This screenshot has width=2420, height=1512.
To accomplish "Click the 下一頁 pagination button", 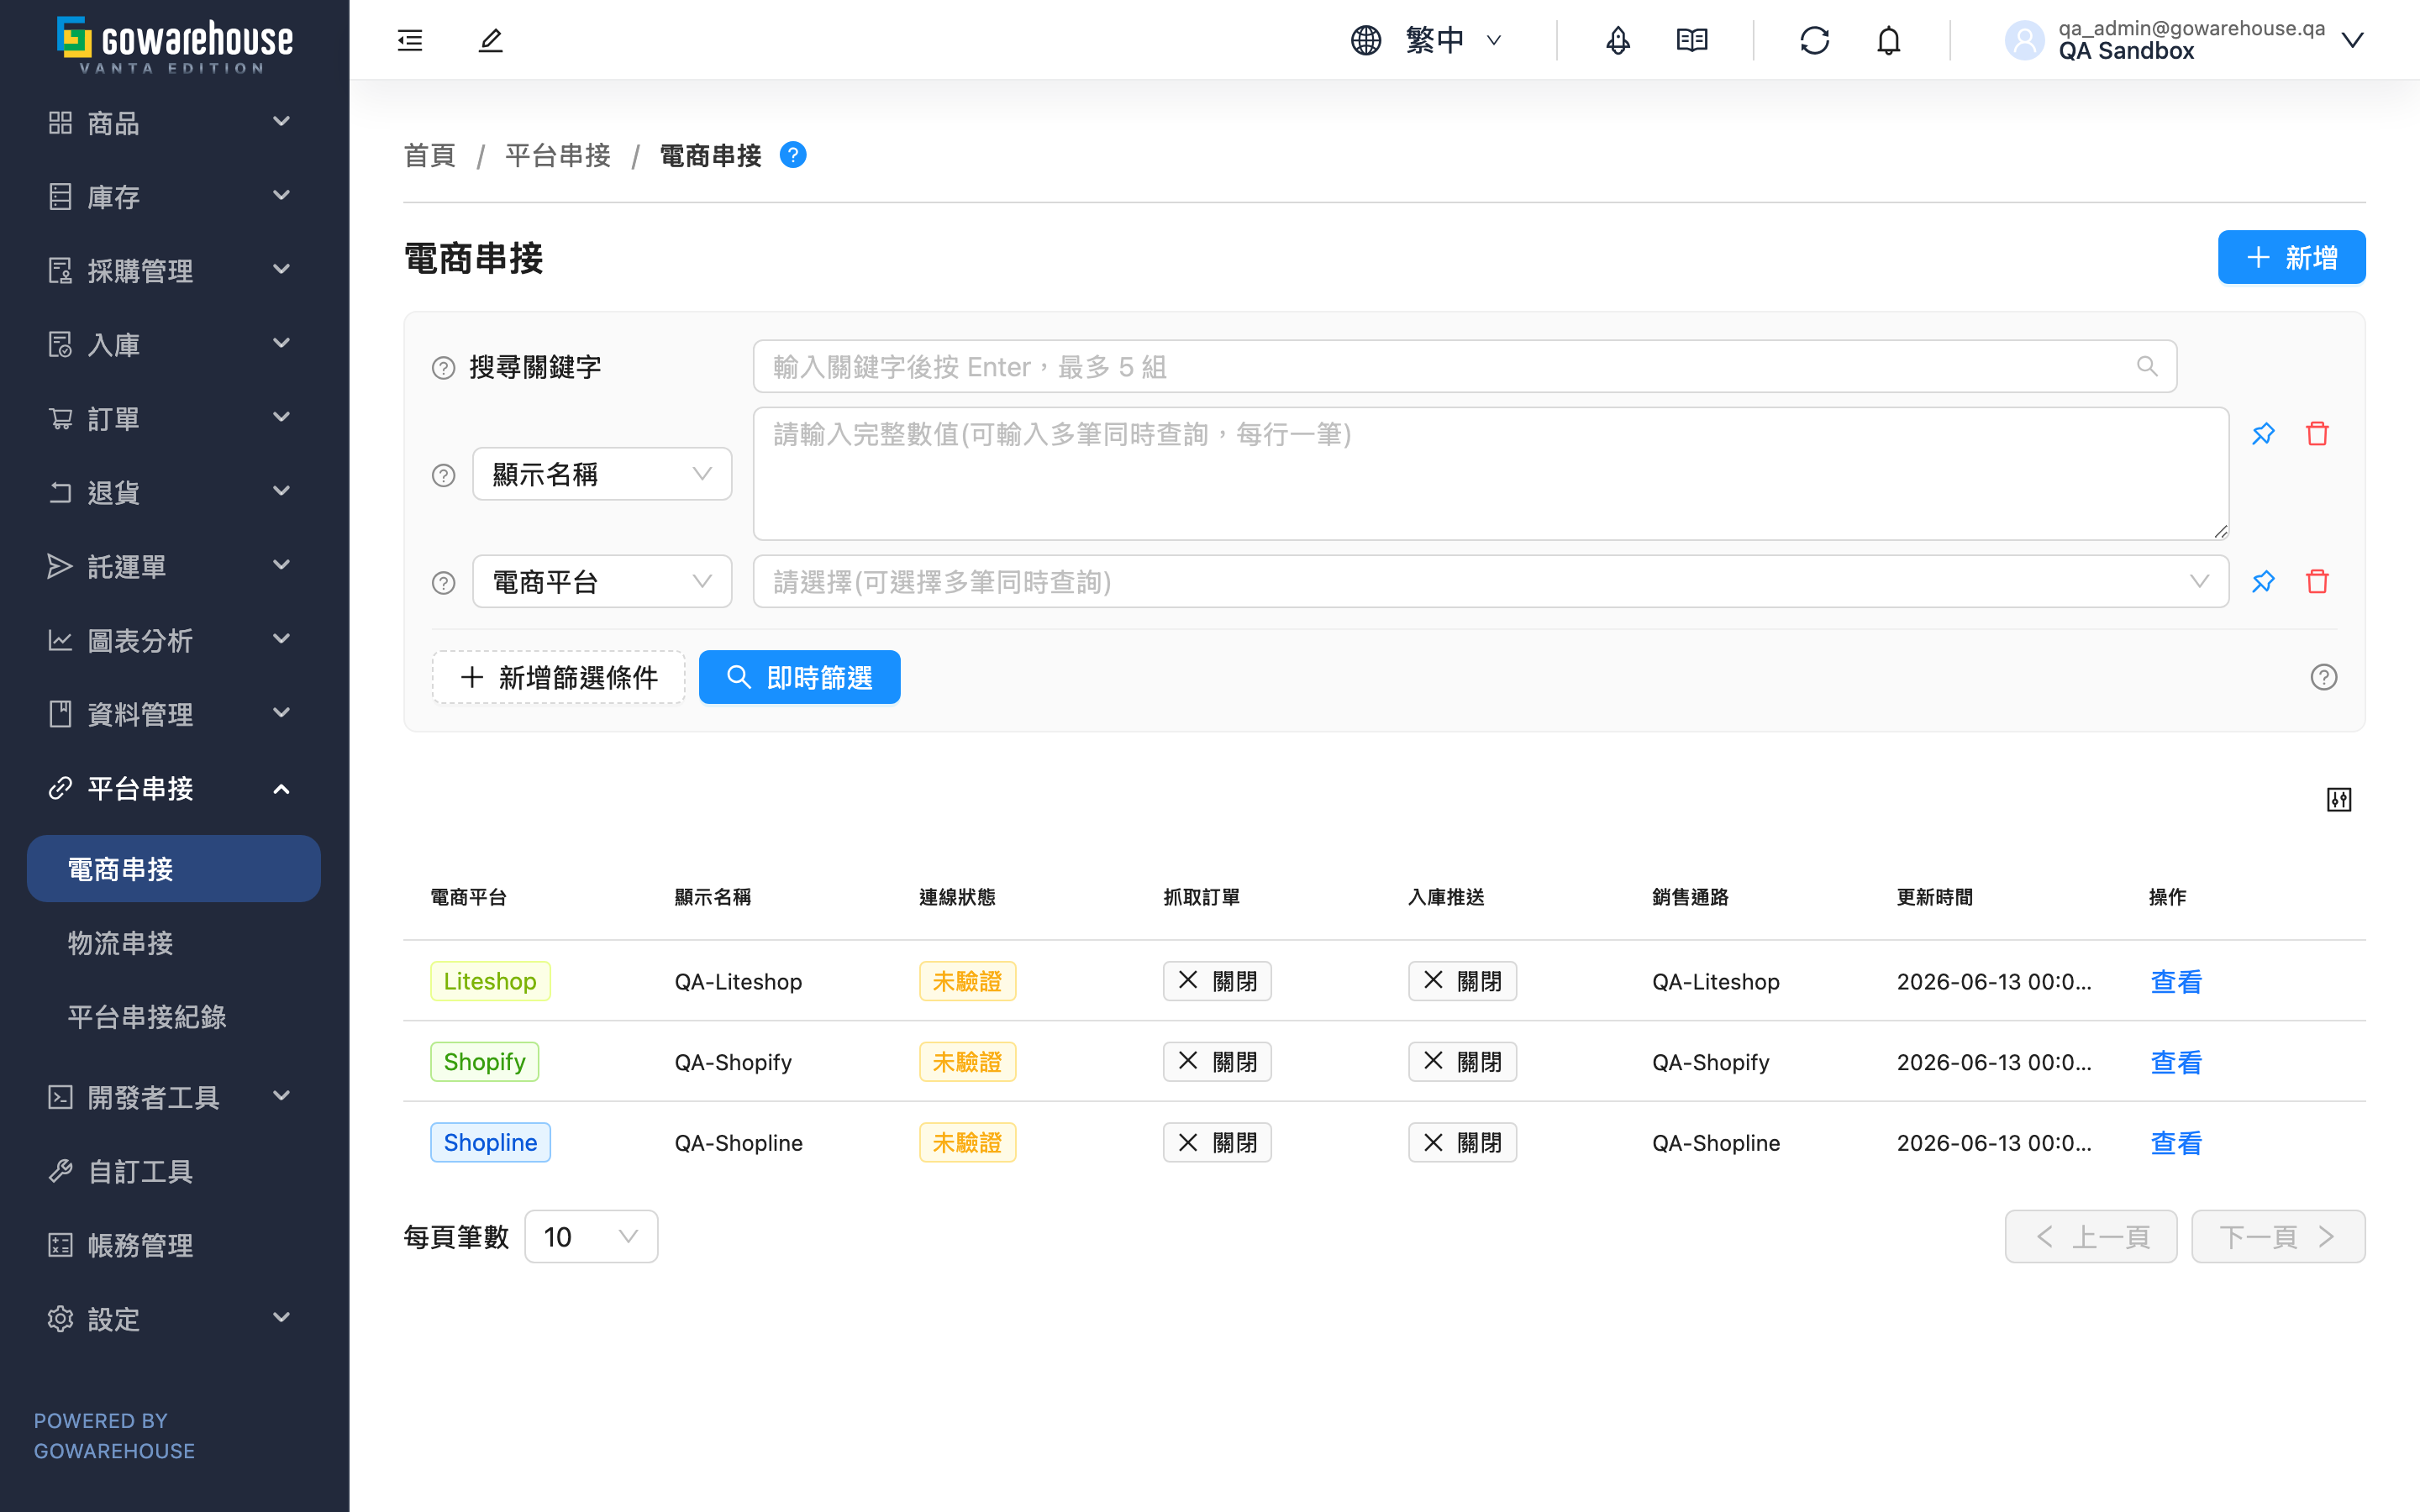I will 2278,1237.
